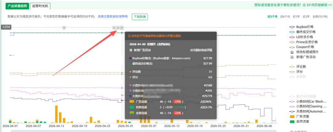Screen dimensions: 333x132
Task: Toggle the 最终成交价格 legend series
Action: point(302,32)
